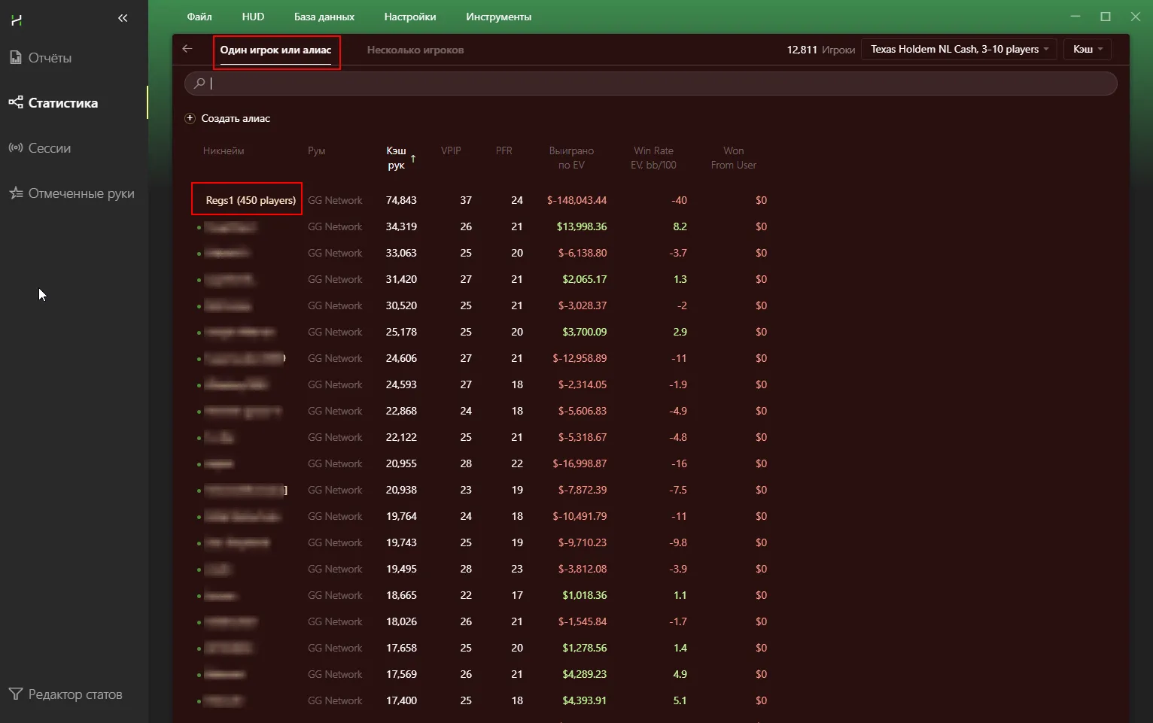Select row with 22,868 hands
The width and height of the screenshot is (1153, 723).
(x=482, y=411)
